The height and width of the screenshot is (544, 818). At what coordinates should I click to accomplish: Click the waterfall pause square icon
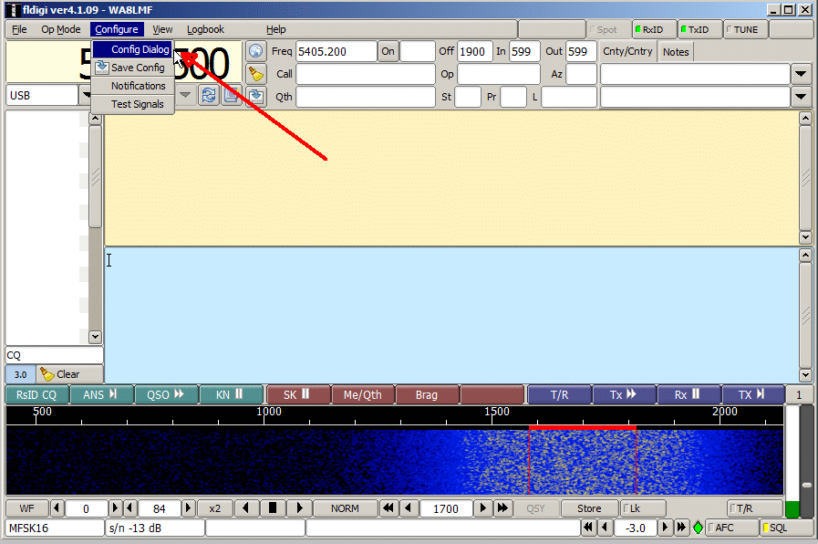[273, 508]
